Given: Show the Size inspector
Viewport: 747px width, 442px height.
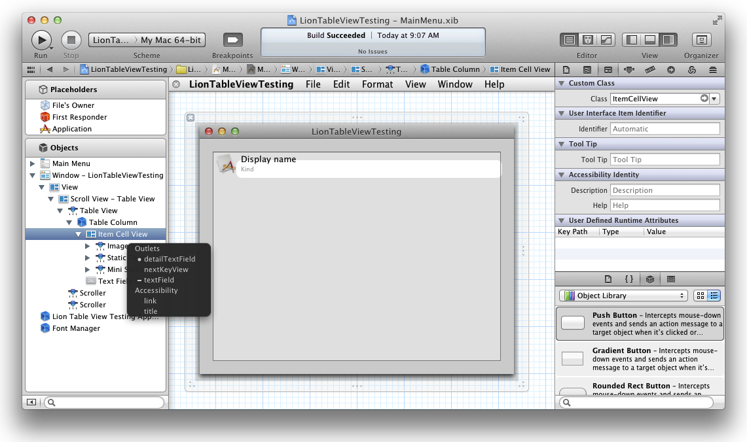Looking at the screenshot, I should click(x=650, y=70).
